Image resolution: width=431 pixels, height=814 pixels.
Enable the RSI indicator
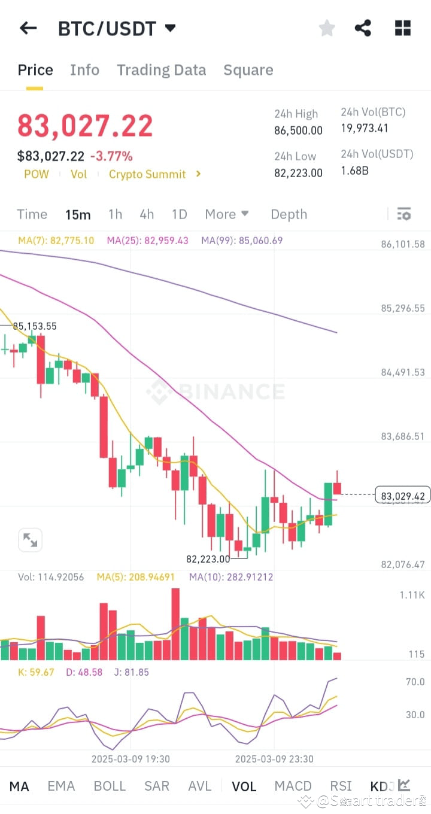pos(341,786)
